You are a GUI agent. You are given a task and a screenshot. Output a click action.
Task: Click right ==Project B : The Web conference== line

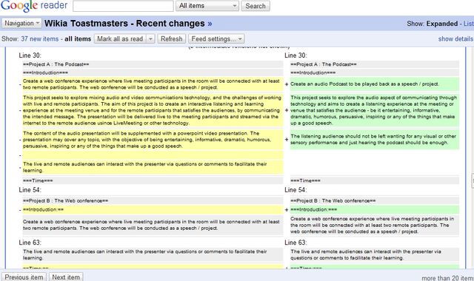click(375, 200)
